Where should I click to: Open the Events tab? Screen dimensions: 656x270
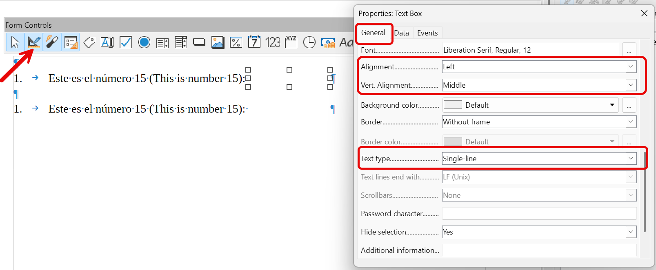(x=427, y=33)
